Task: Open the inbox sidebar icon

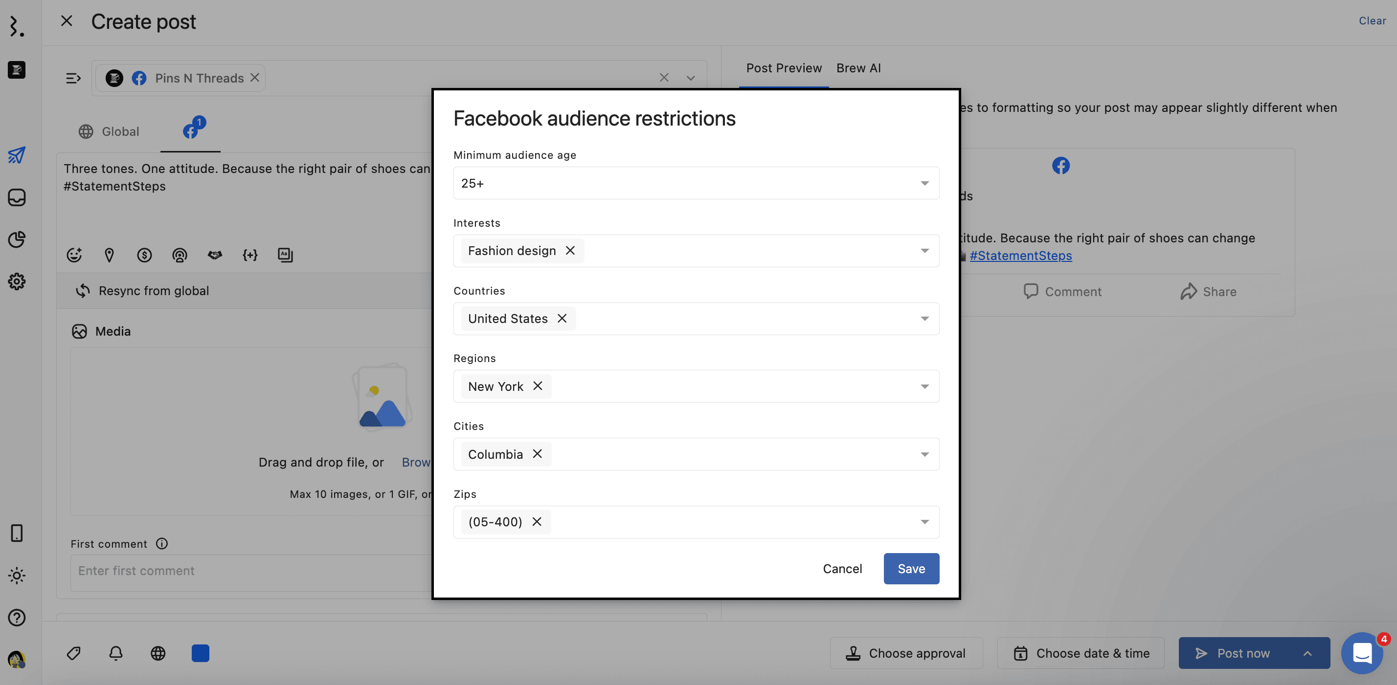Action: click(16, 197)
